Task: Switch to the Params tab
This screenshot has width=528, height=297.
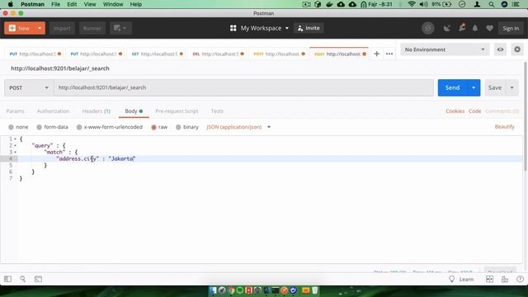Action: [x=15, y=111]
